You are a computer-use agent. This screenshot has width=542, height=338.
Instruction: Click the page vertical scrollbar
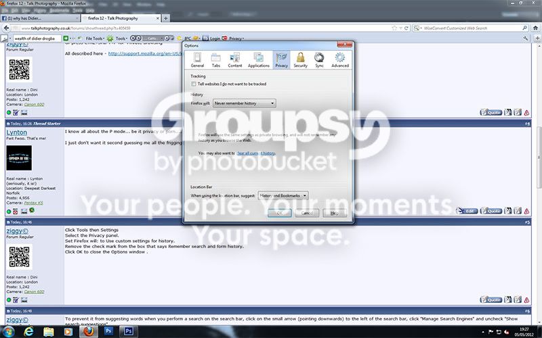tap(539, 157)
